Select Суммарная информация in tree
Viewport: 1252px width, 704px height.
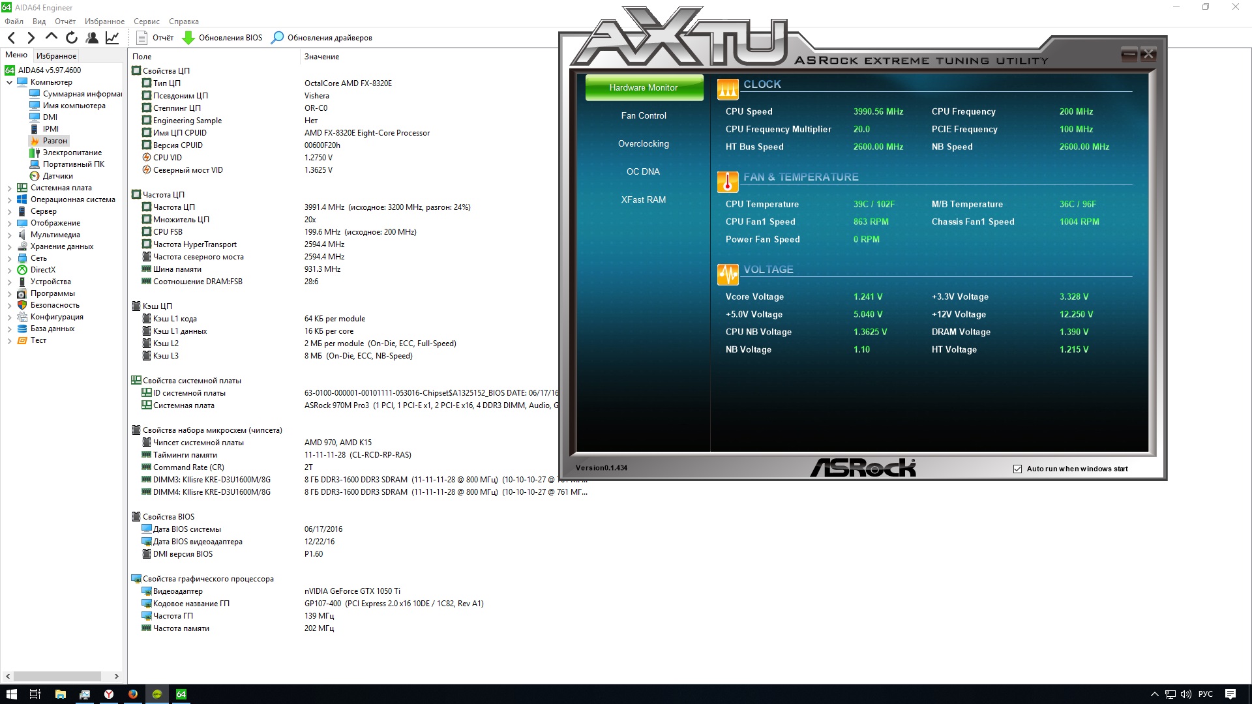[x=76, y=94]
